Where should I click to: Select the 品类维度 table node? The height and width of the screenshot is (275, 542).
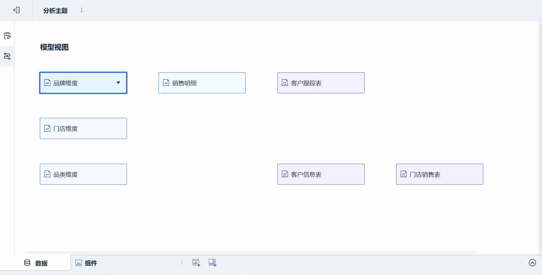(x=83, y=174)
